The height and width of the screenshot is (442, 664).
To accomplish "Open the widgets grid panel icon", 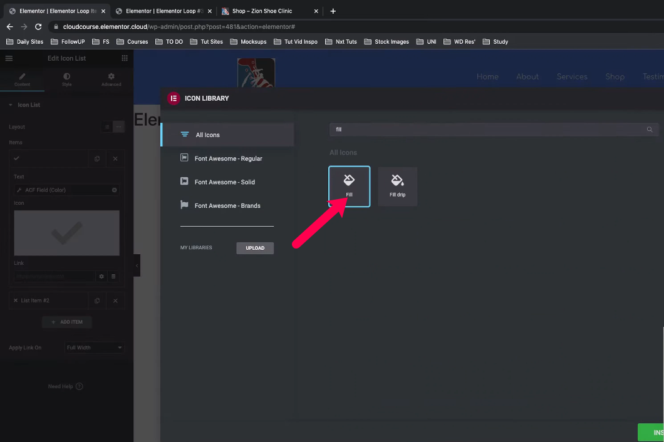I will 125,58.
